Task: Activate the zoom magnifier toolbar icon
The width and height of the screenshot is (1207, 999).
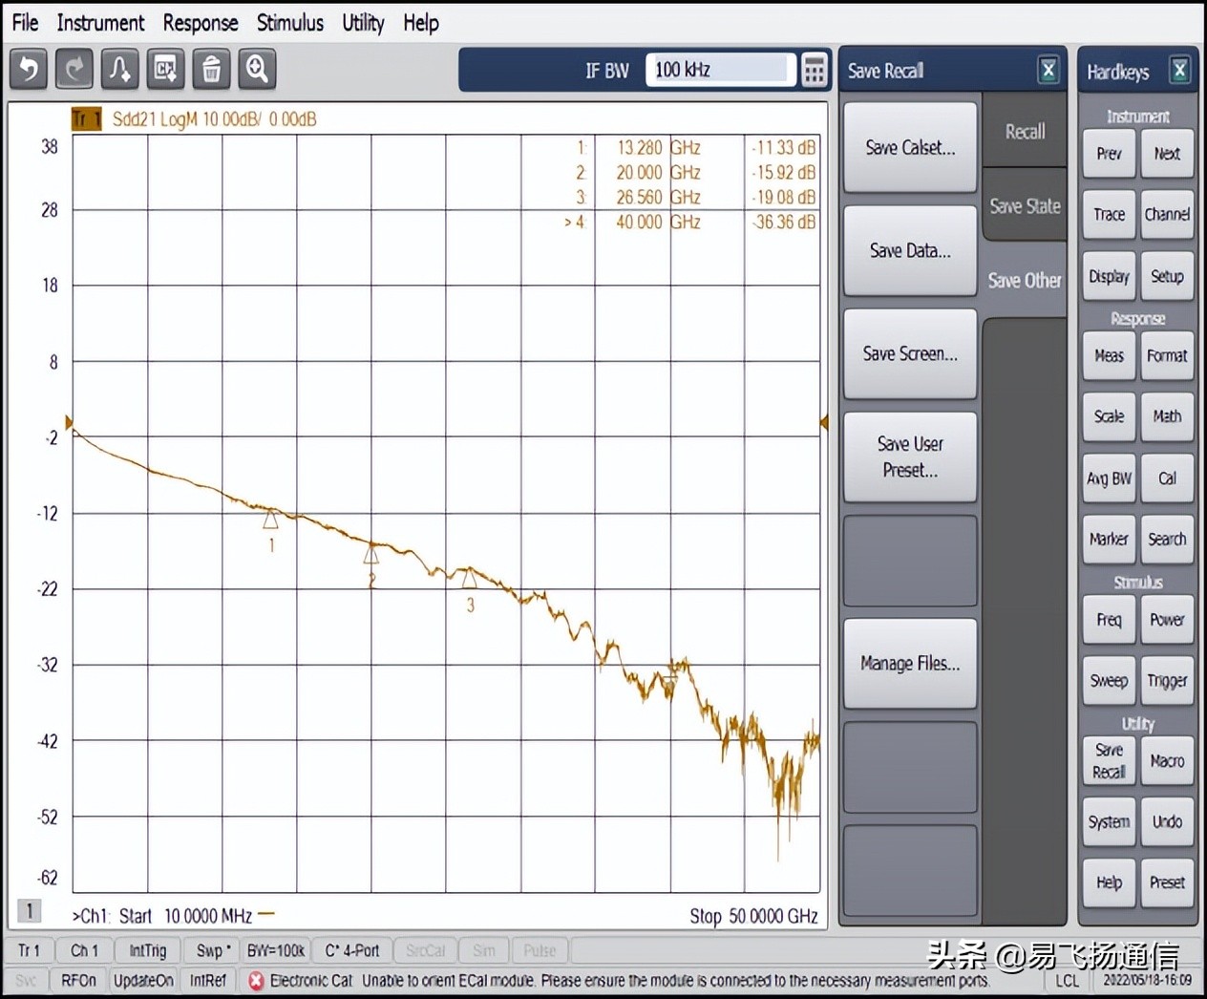Action: pos(257,70)
